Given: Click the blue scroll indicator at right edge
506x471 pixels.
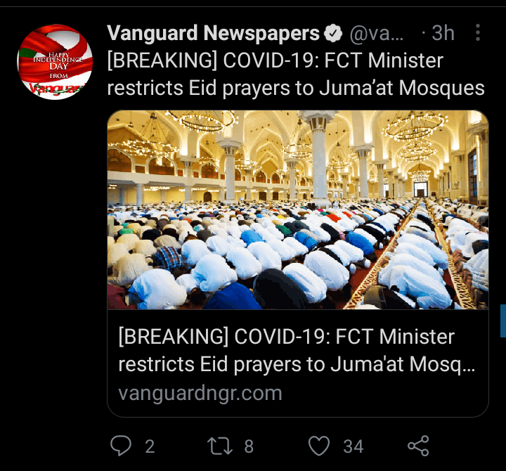Looking at the screenshot, I should [x=503, y=321].
